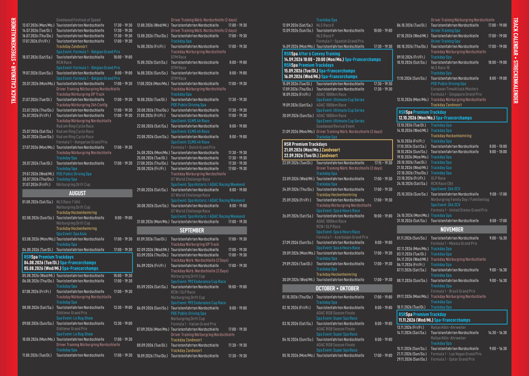Click the yellow RSR Premium Trackdays Zandvoort box

tap(337, 150)
